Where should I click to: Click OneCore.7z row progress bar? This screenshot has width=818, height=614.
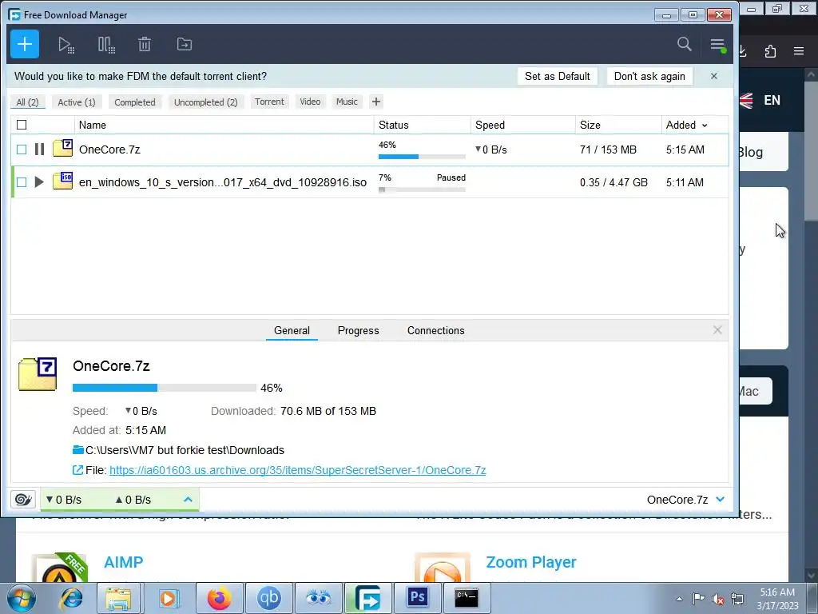pyautogui.click(x=422, y=156)
